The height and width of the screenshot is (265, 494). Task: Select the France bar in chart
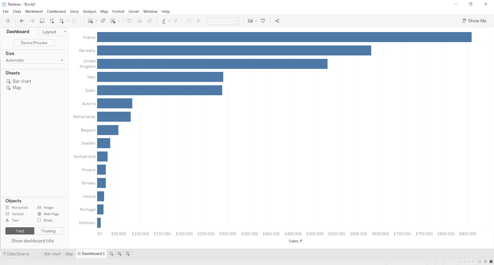284,37
